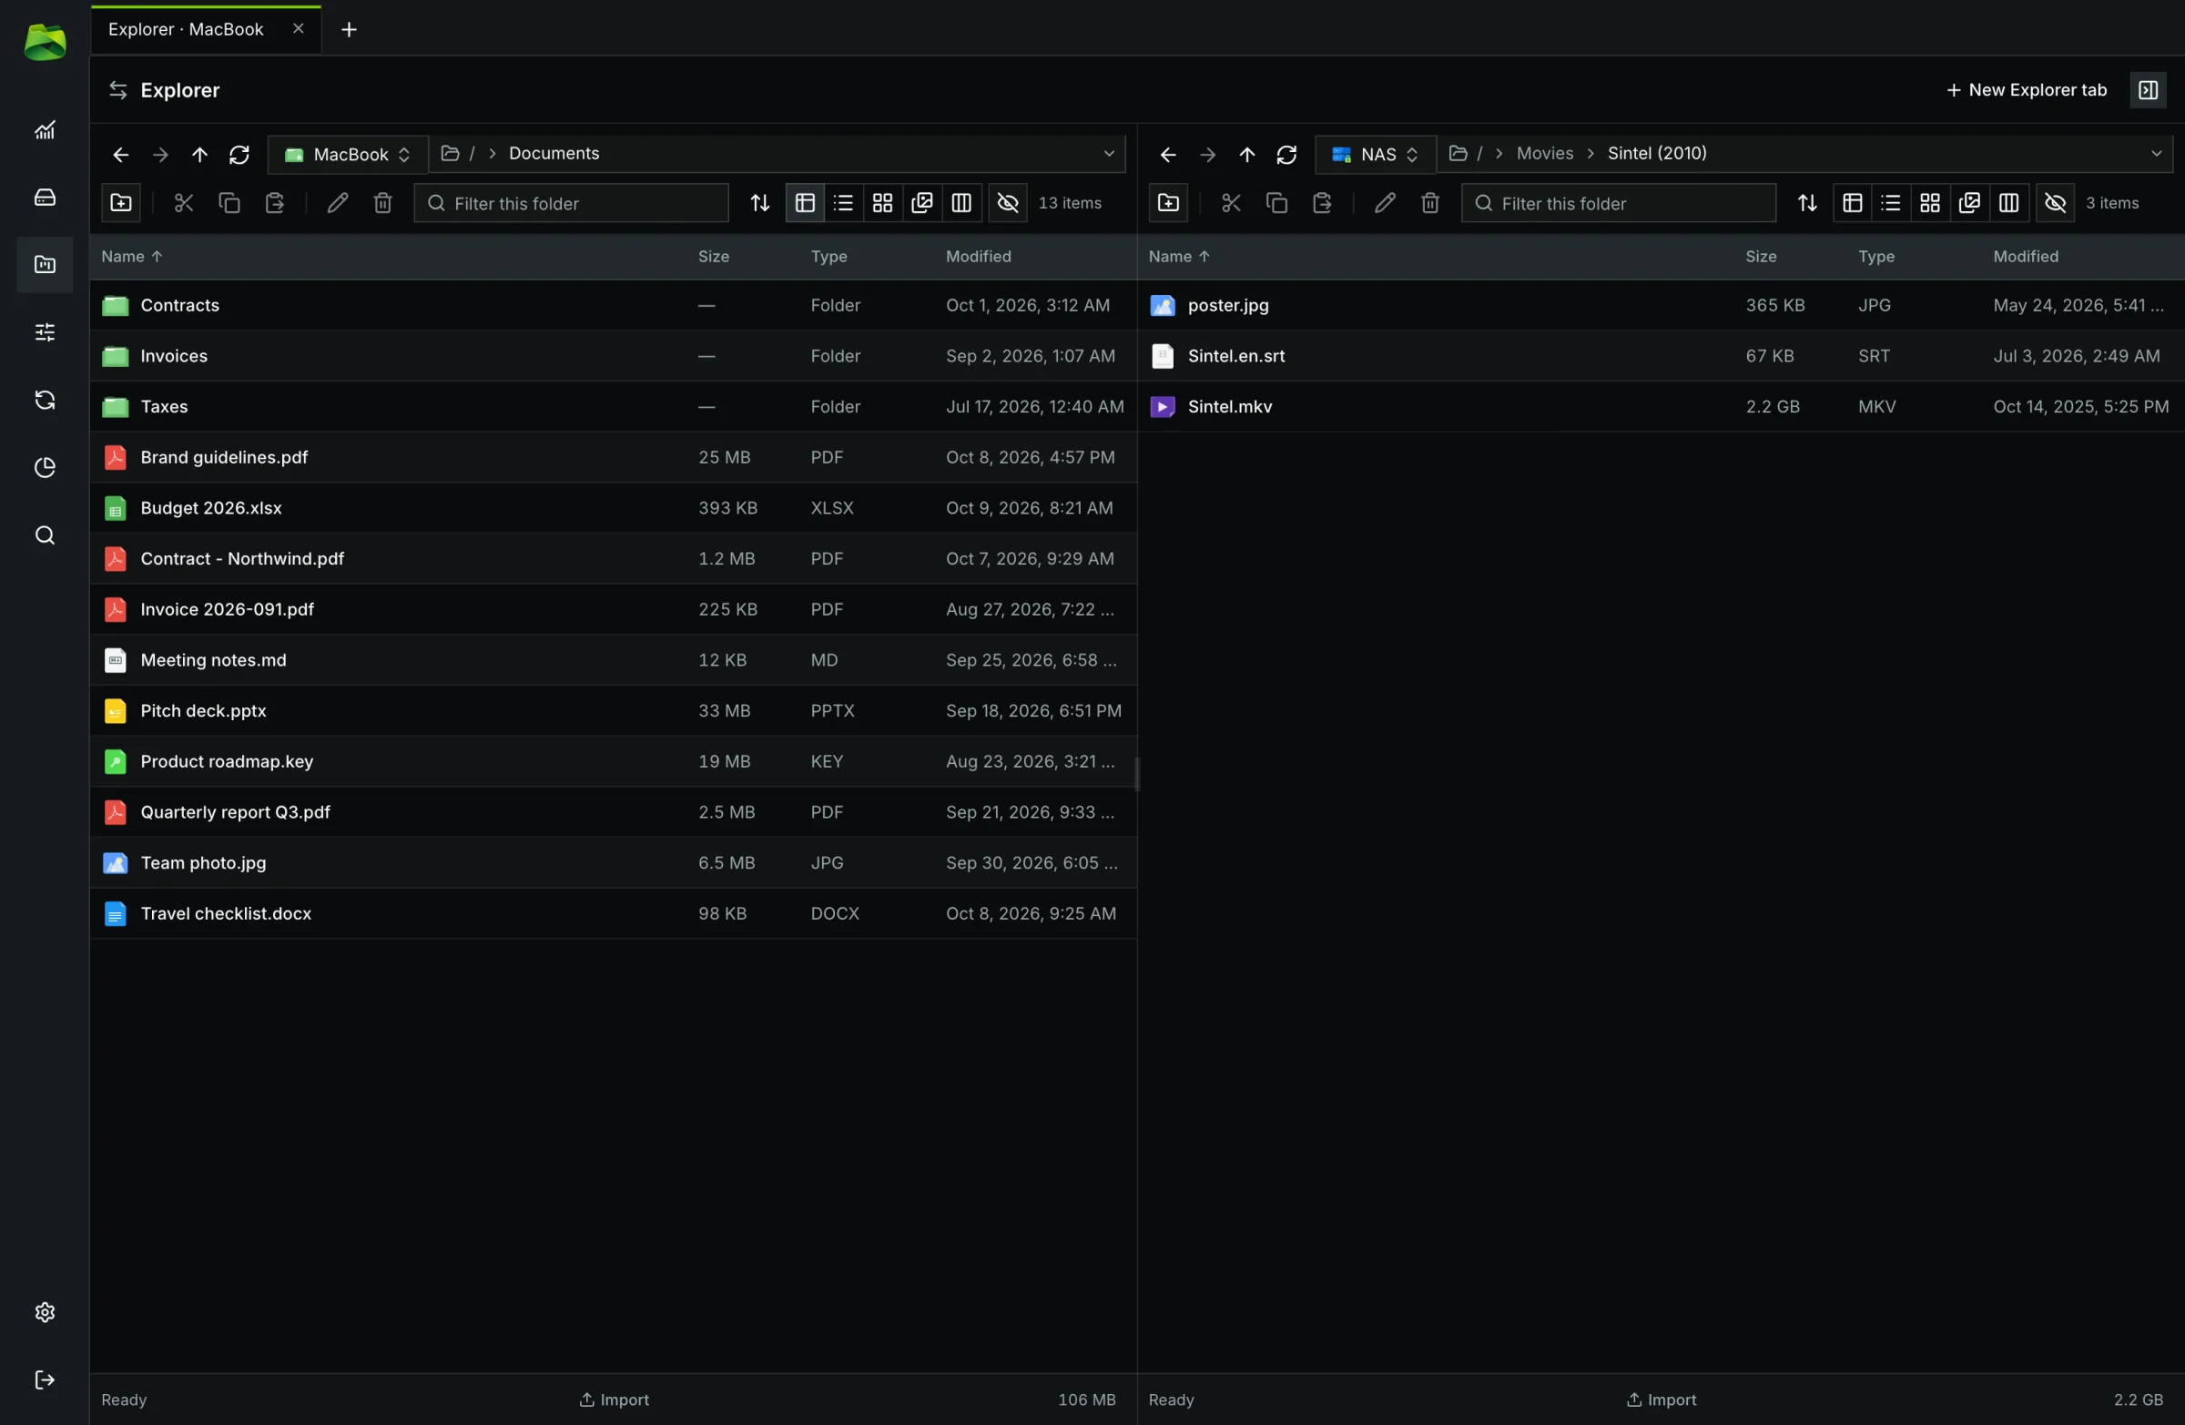The image size is (2185, 1425).
Task: Open the storage drive icon in sidebar
Action: coord(44,198)
